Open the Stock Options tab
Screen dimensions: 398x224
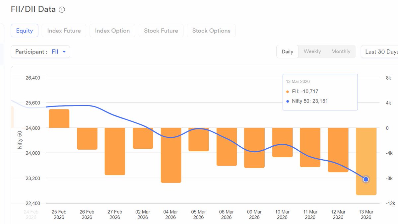(211, 31)
